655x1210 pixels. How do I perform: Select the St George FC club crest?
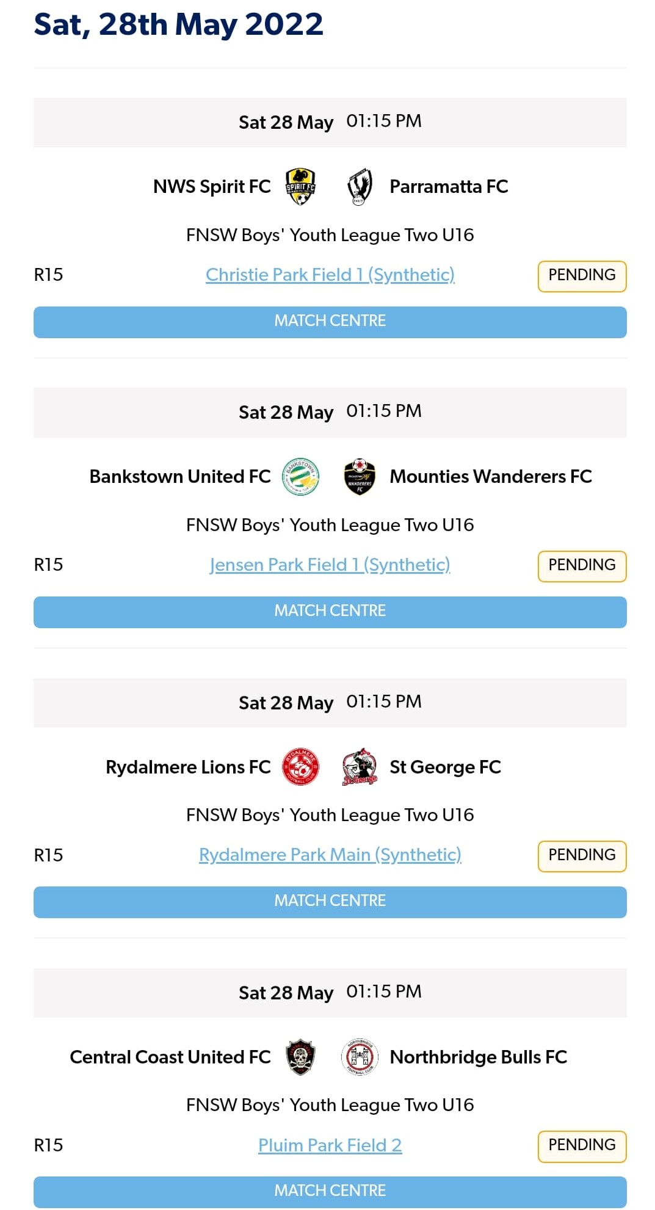[x=360, y=767]
